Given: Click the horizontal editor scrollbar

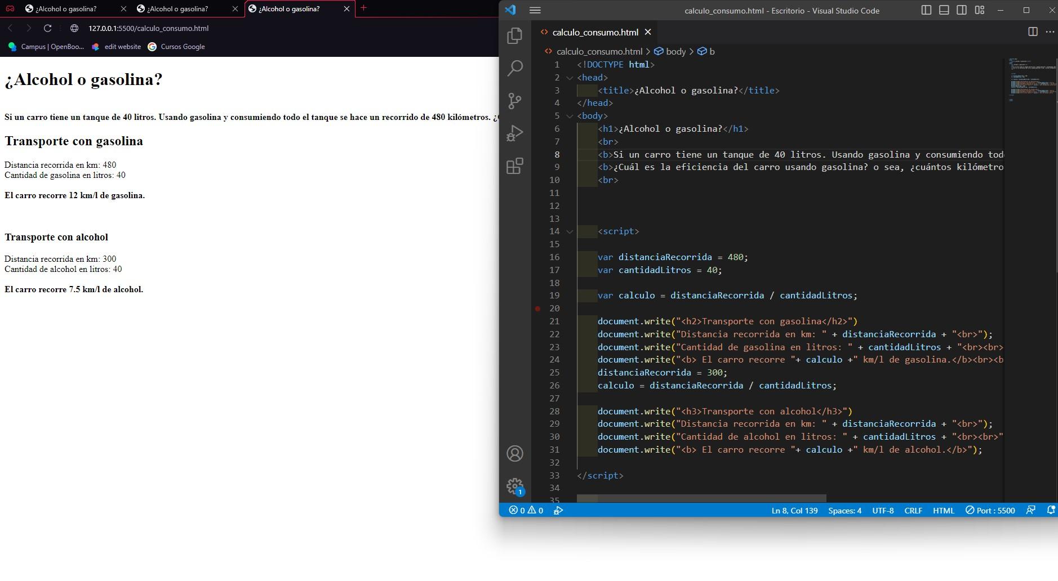Looking at the screenshot, I should (701, 498).
